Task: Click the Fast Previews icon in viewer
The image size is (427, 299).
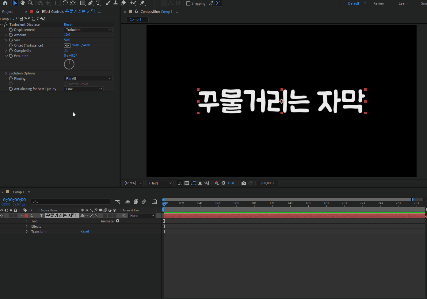Action: [x=180, y=183]
